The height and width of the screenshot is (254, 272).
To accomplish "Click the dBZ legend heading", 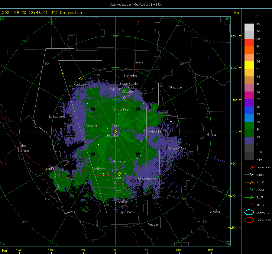I will 256,16.
